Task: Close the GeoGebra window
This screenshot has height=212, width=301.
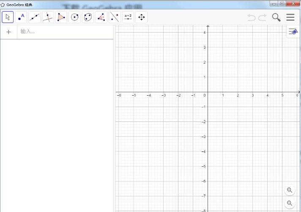Action: pyautogui.click(x=293, y=4)
